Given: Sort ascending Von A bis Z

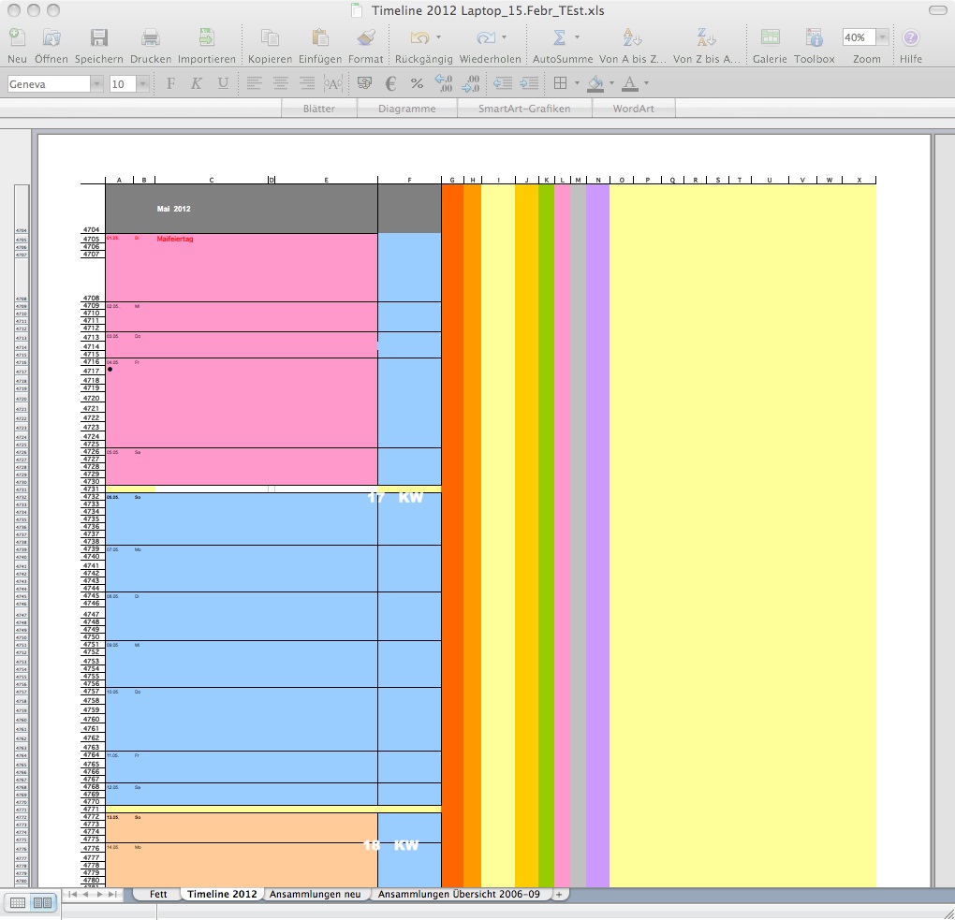Looking at the screenshot, I should (x=632, y=37).
